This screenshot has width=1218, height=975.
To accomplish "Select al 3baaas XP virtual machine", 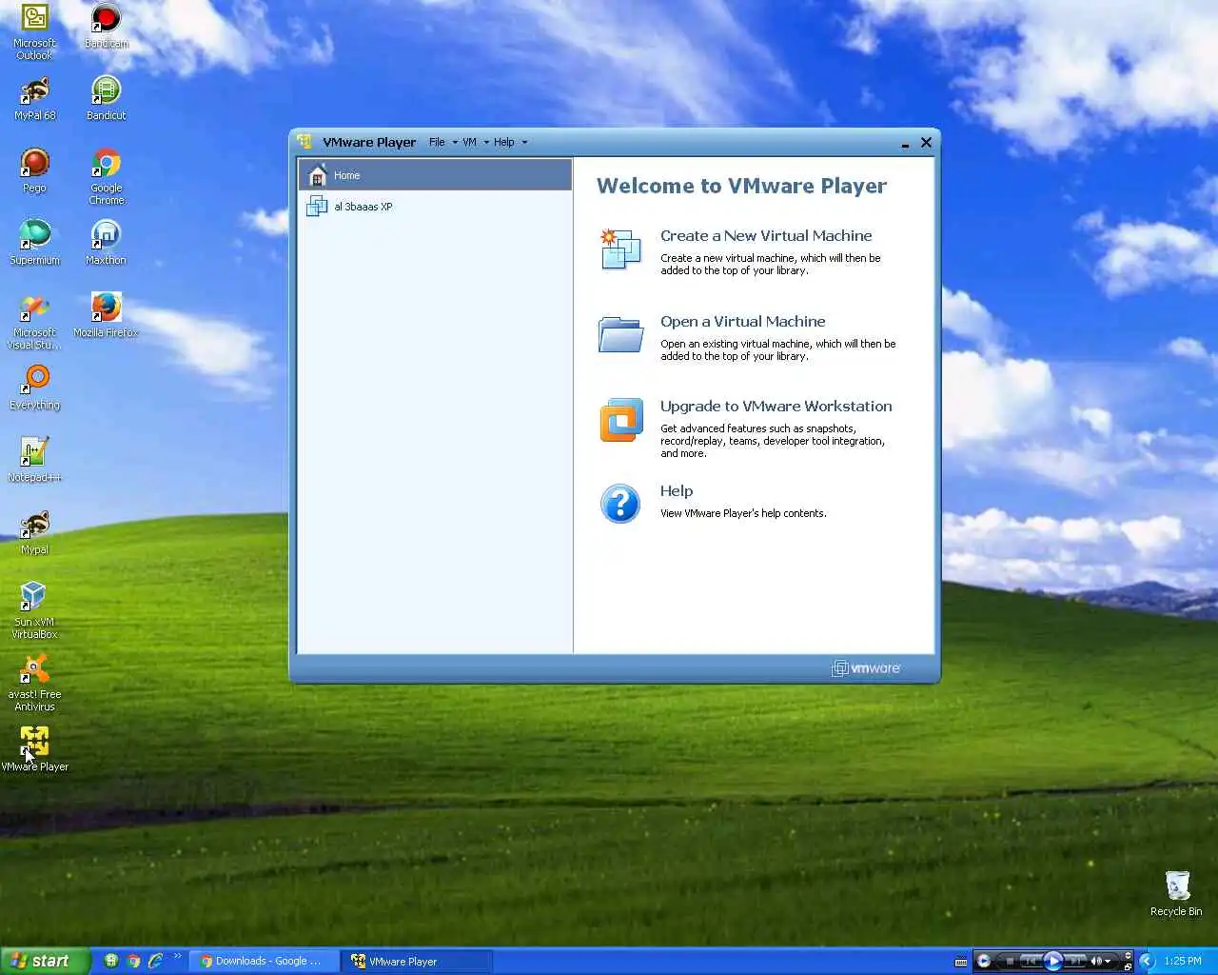I will click(435, 206).
